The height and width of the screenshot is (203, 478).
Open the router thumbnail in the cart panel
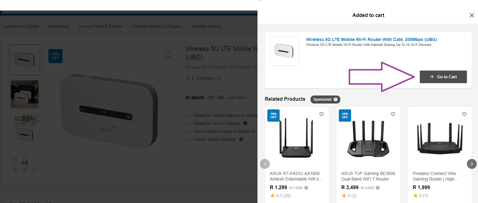pyautogui.click(x=284, y=51)
